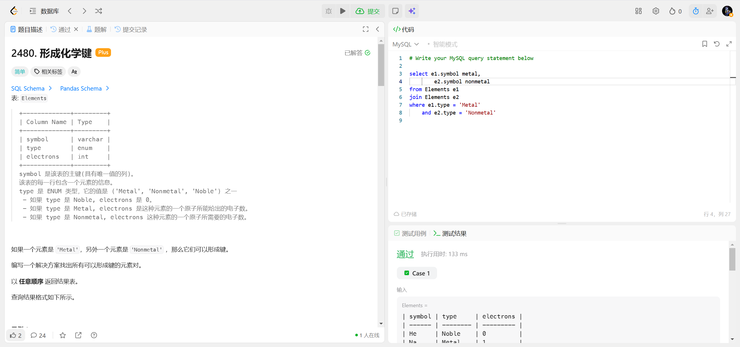This screenshot has height=347, width=740.
Task: Open the 测试用例 tab
Action: coord(410,233)
